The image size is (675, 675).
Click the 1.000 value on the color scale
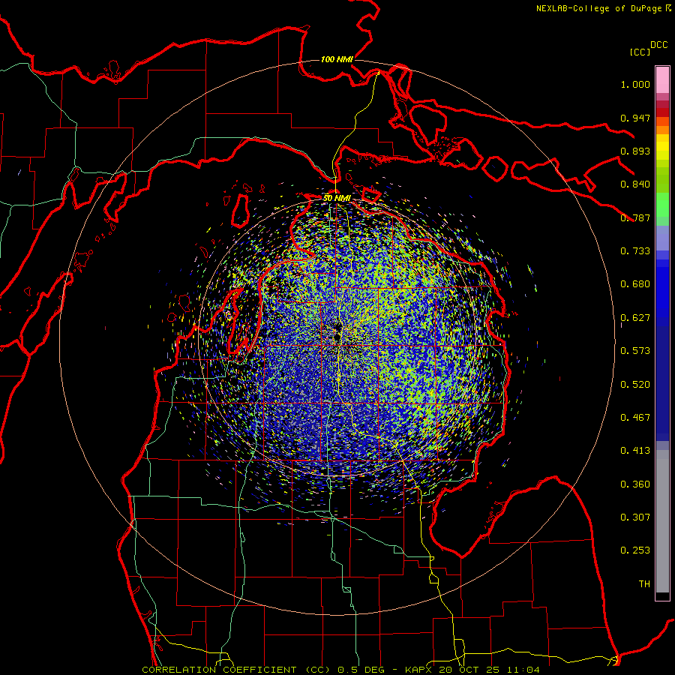tap(635, 84)
